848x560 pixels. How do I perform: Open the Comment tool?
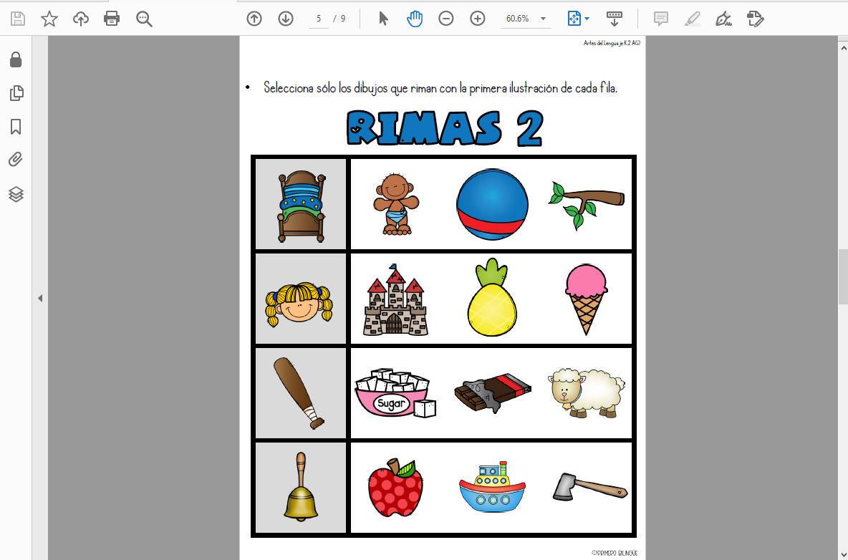tap(660, 19)
